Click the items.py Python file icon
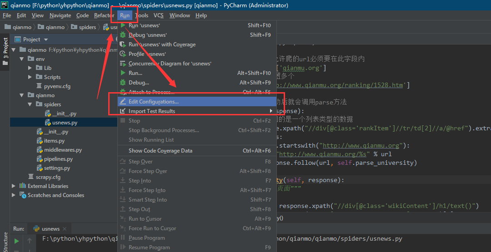491x252 pixels. click(40, 141)
